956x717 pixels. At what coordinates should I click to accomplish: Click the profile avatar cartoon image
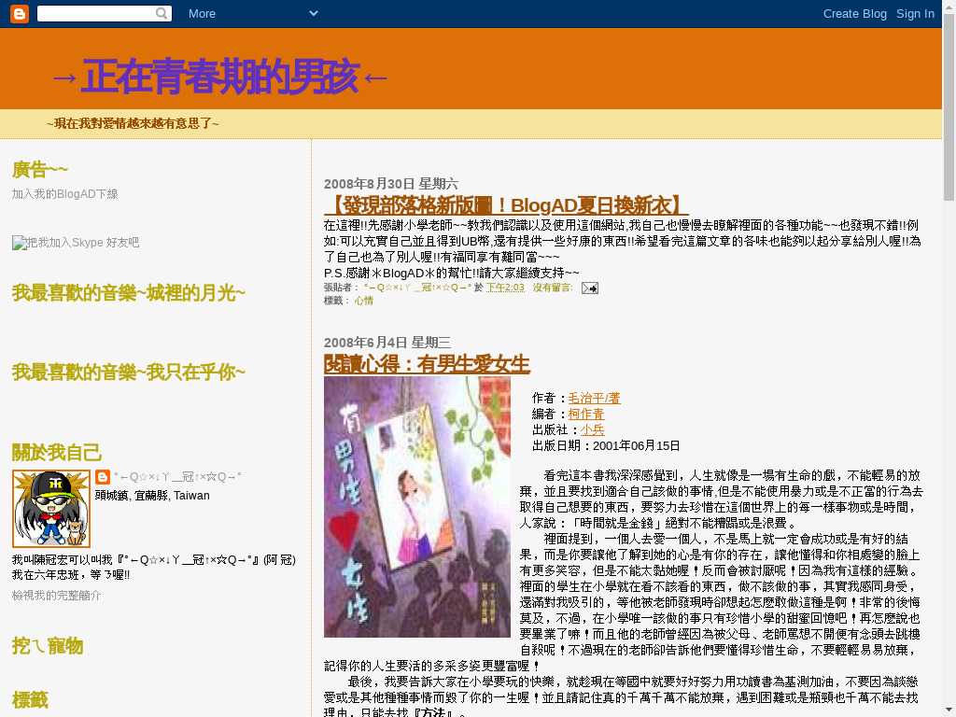pos(51,509)
